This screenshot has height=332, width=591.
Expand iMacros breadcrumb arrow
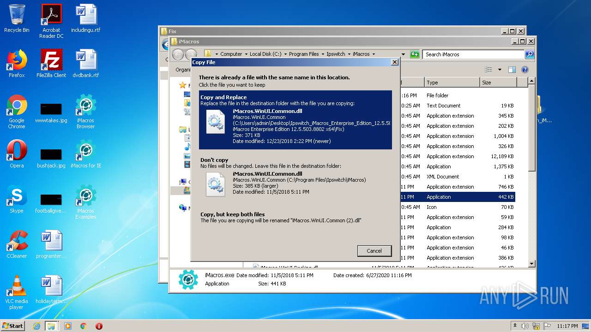[x=374, y=54]
